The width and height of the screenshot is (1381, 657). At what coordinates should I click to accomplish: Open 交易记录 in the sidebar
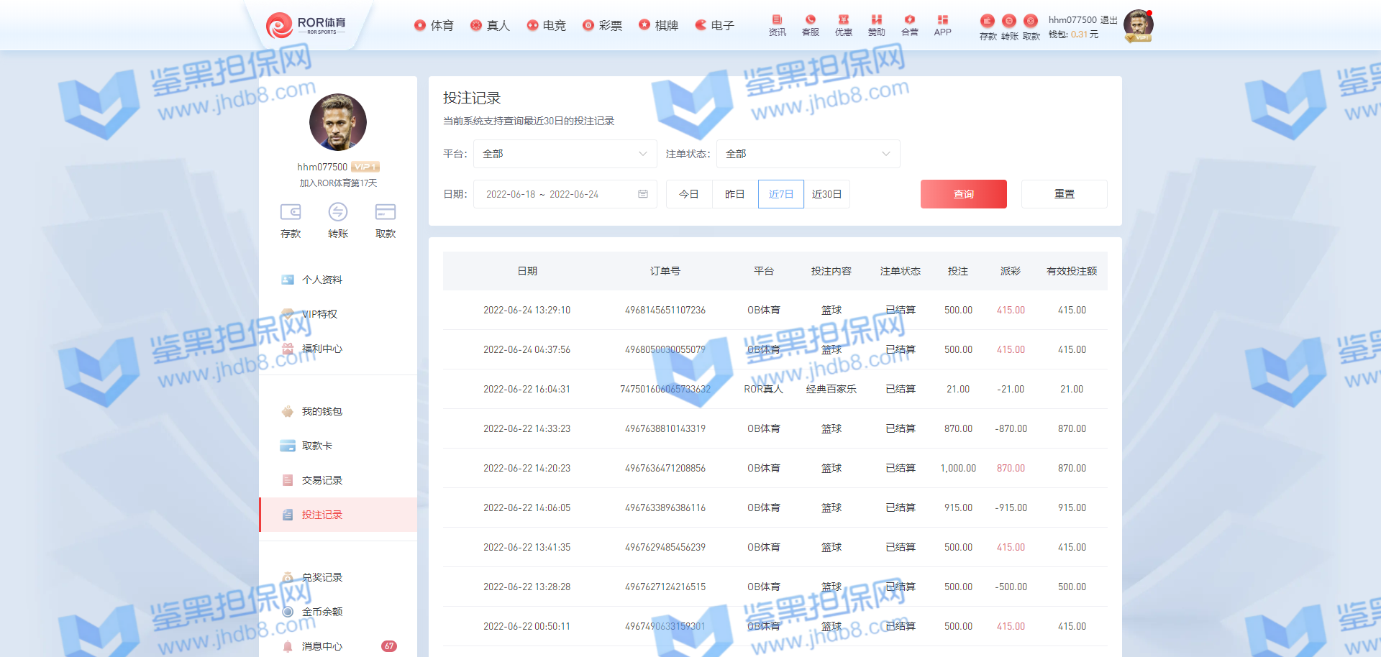click(322, 480)
